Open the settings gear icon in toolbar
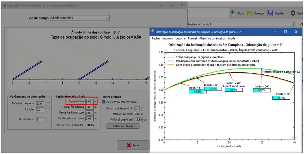 click(293, 13)
